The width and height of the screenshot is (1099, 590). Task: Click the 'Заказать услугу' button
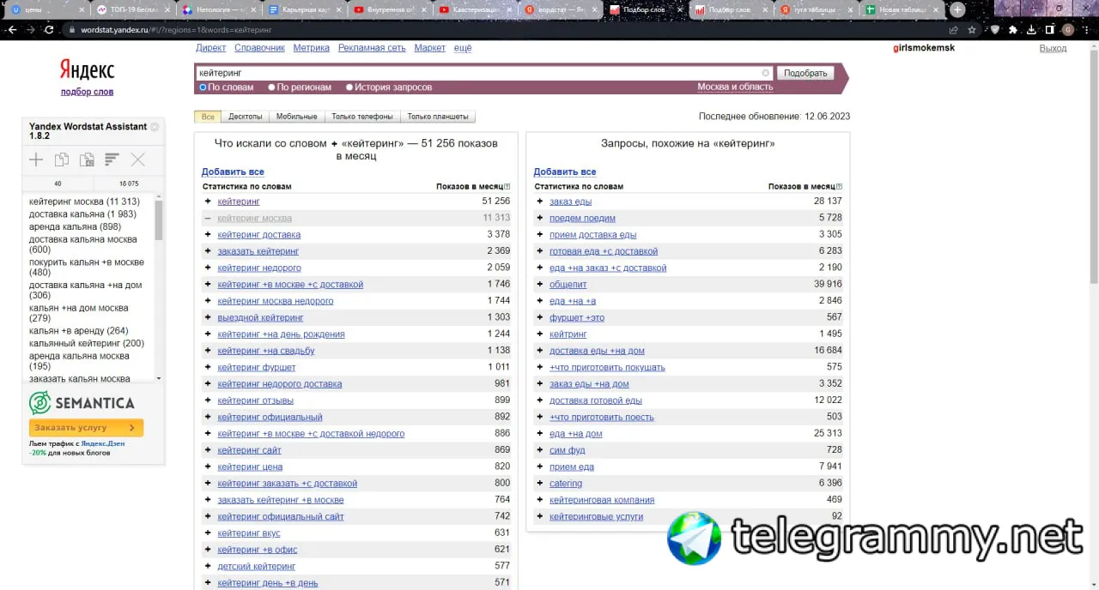pyautogui.click(x=86, y=428)
